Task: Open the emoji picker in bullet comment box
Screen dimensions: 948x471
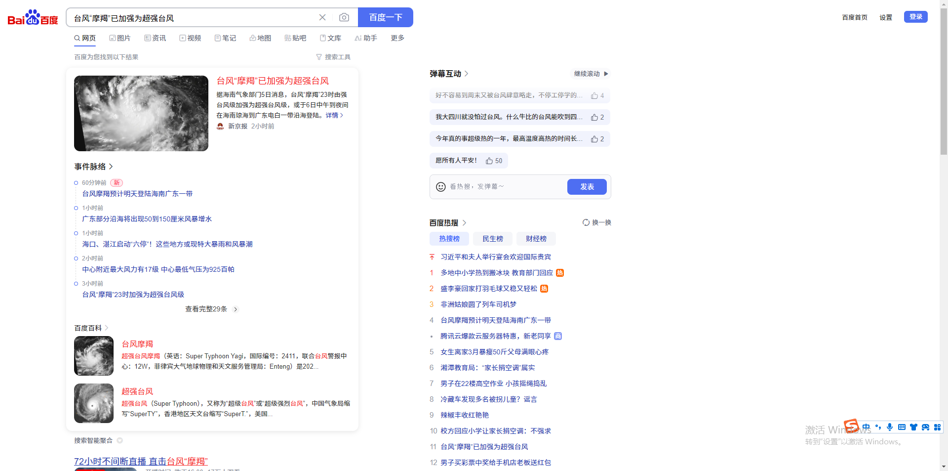Action: (x=441, y=187)
